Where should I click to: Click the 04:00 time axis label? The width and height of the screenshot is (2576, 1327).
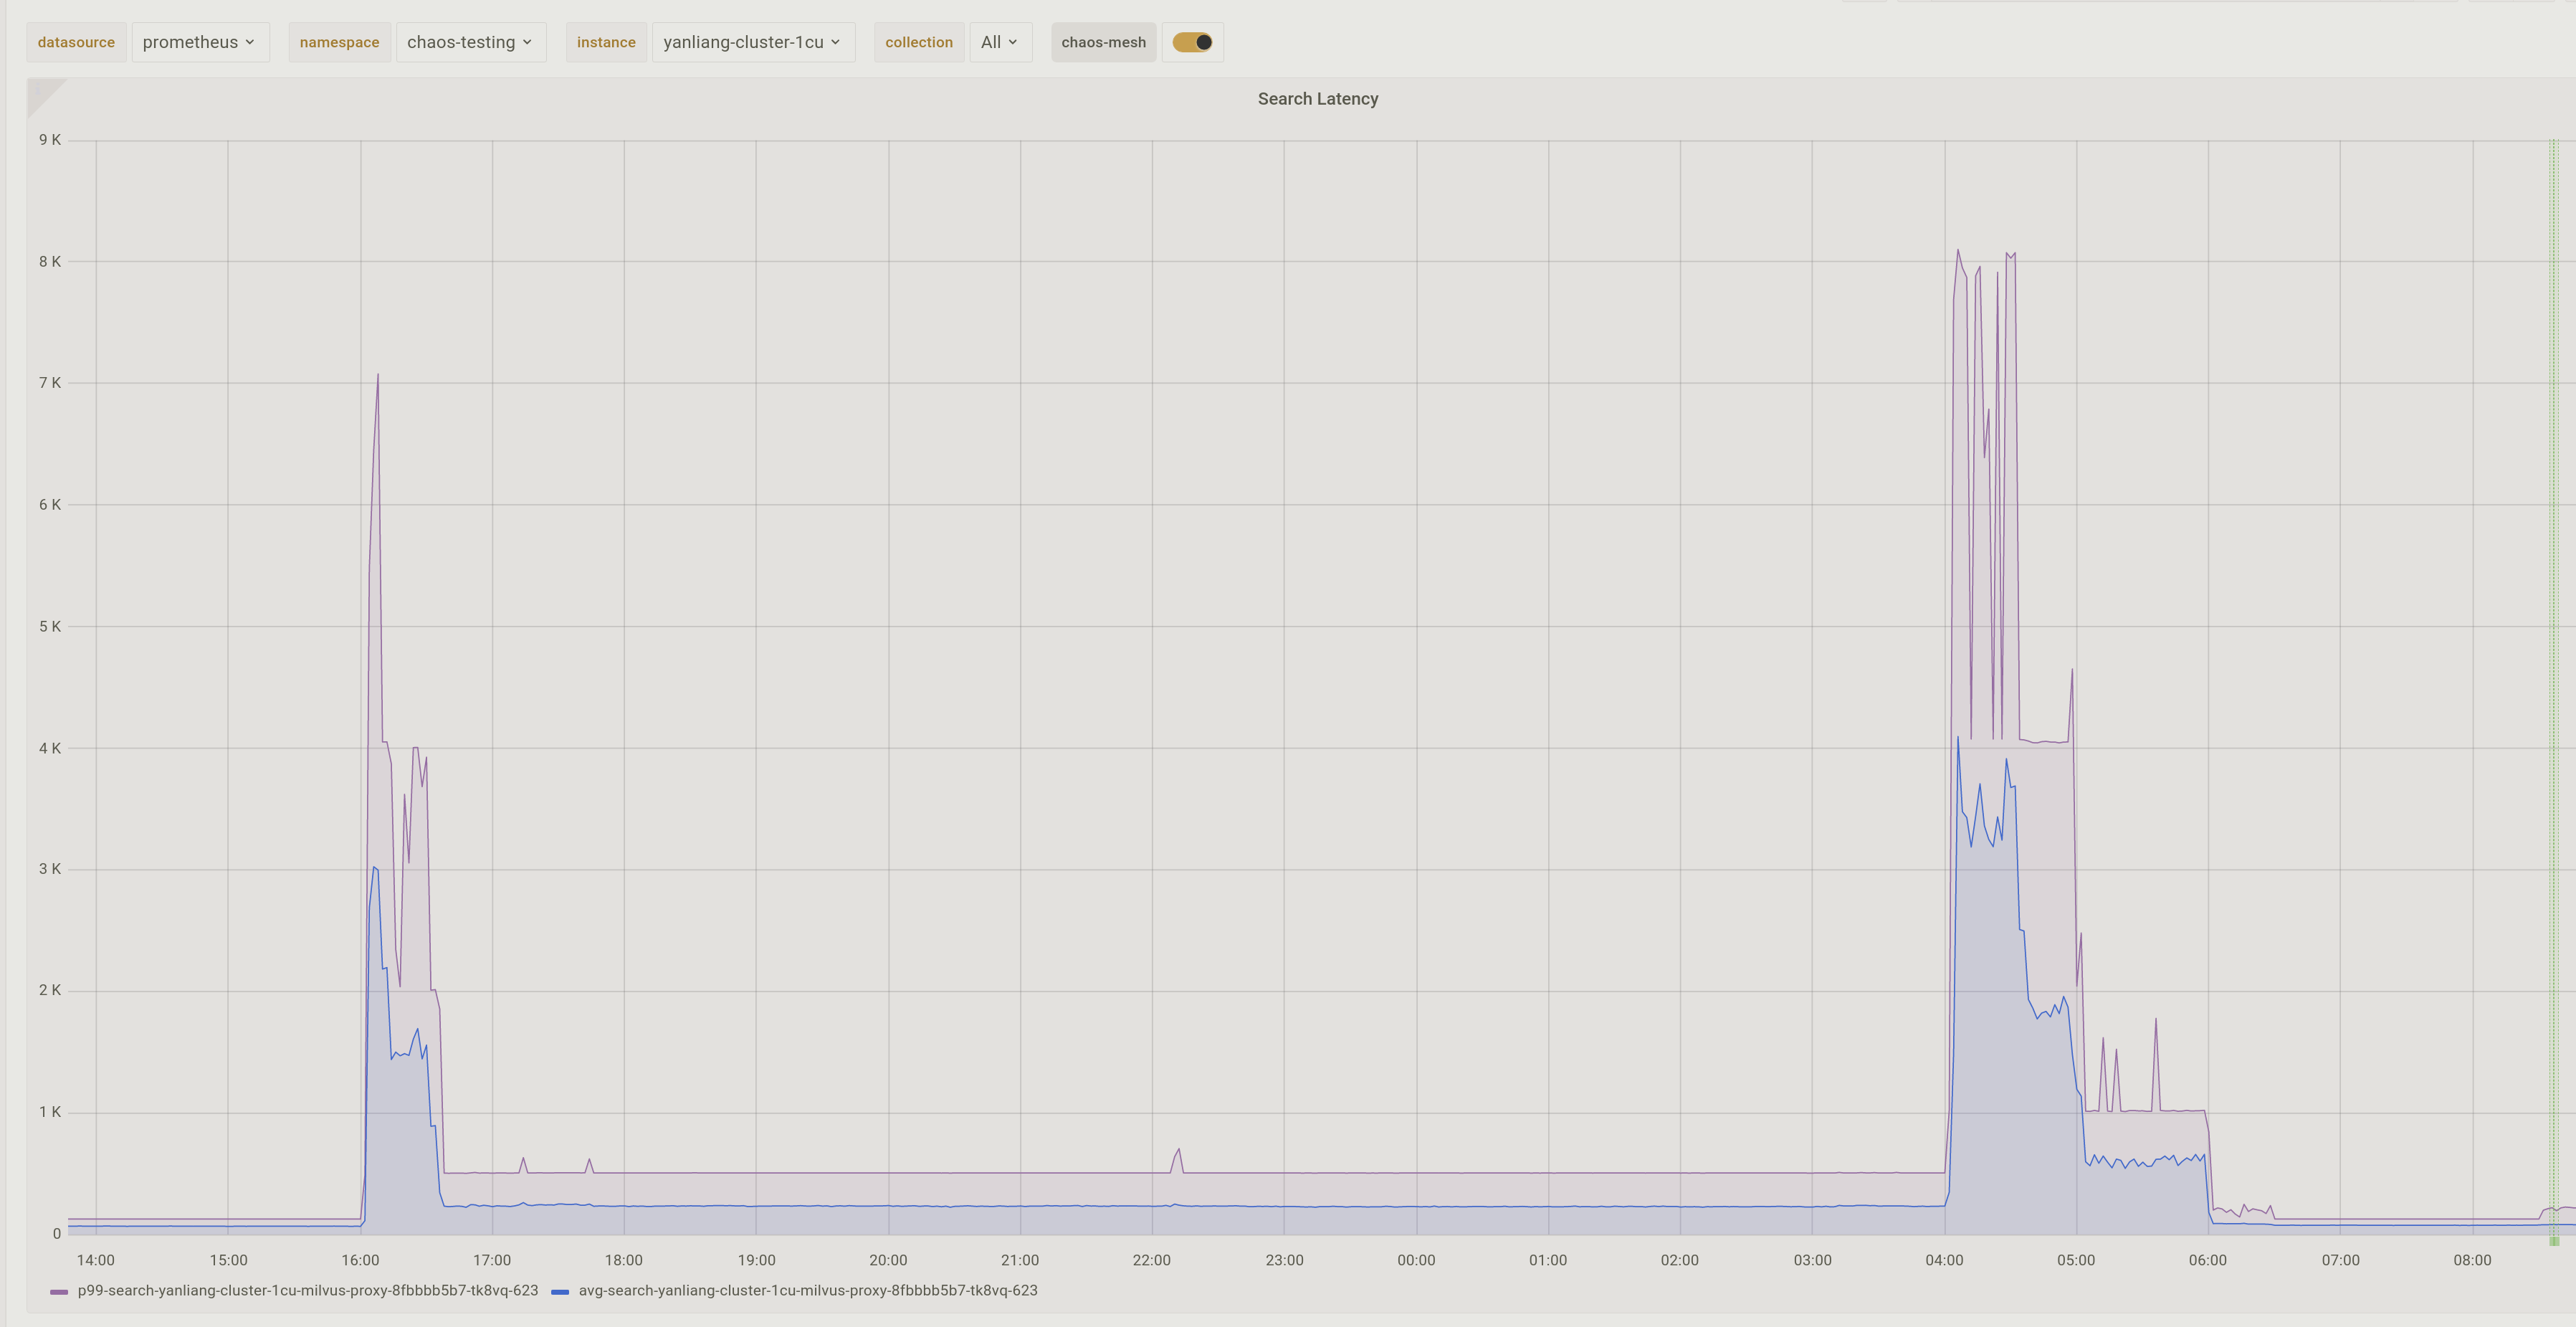(1944, 1260)
